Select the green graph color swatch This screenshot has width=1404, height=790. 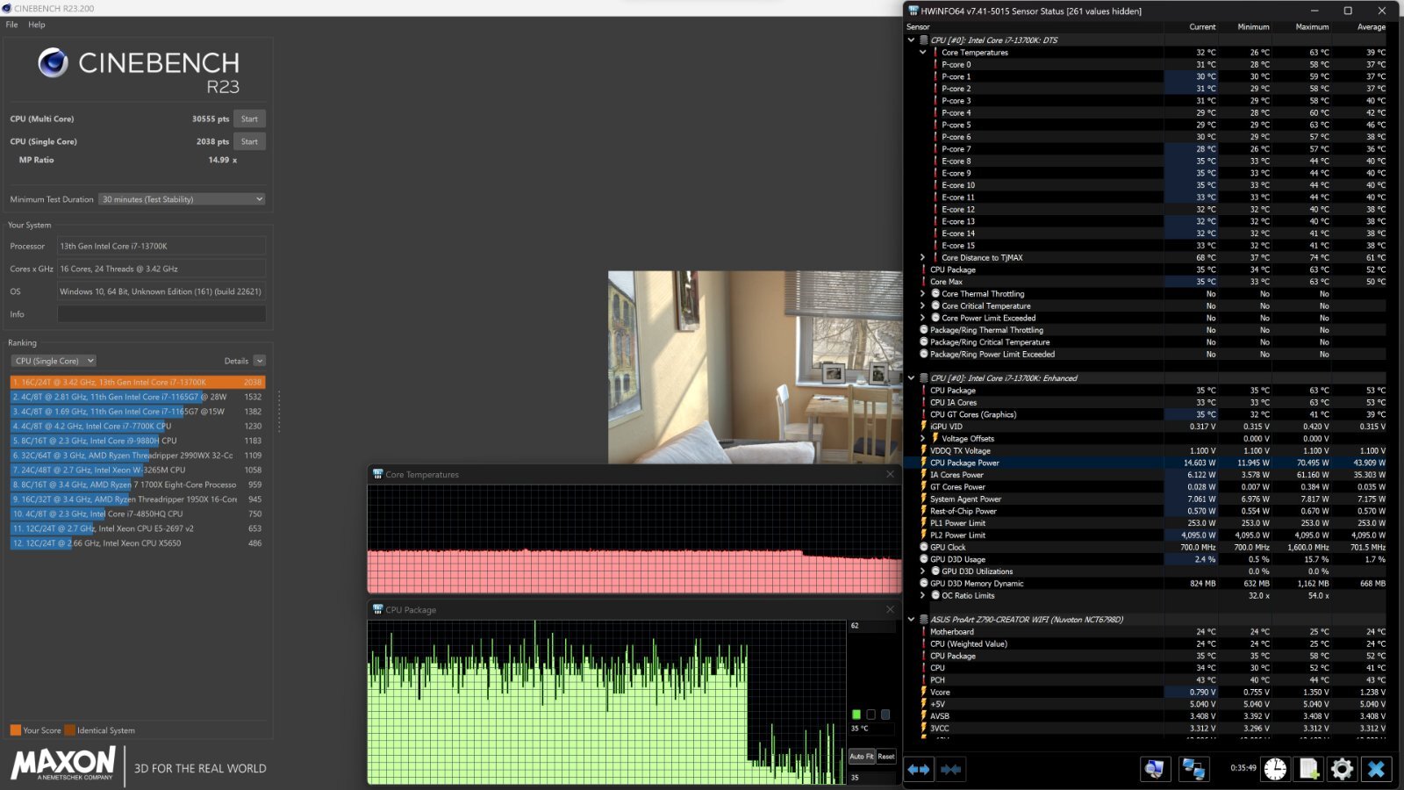coord(856,715)
